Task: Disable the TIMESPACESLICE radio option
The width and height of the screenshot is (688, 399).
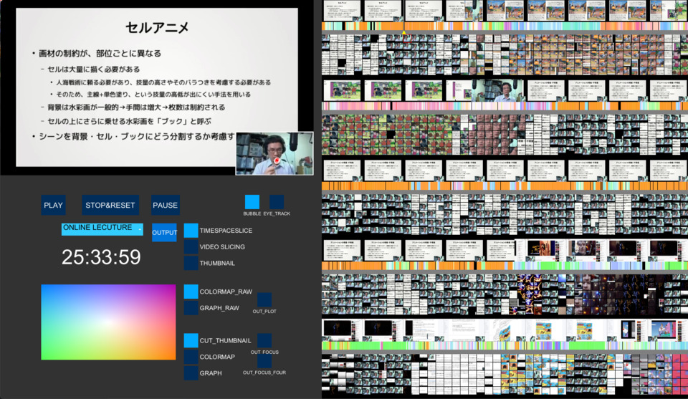Action: click(191, 231)
